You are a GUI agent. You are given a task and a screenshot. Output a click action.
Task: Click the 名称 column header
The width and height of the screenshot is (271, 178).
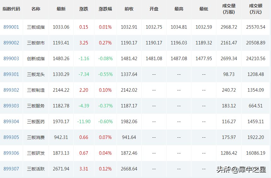point(36,9)
